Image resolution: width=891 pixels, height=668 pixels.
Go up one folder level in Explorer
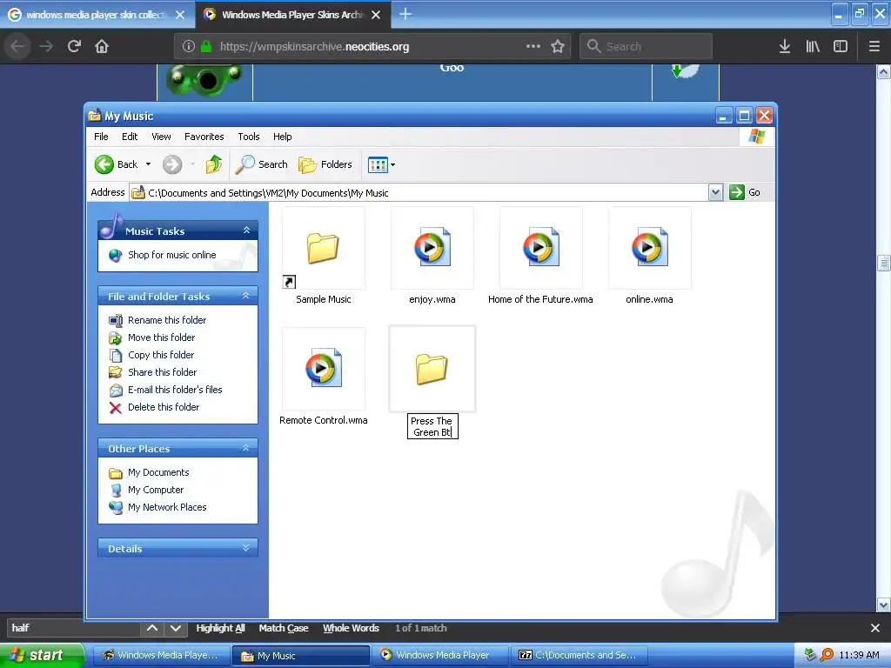click(214, 164)
